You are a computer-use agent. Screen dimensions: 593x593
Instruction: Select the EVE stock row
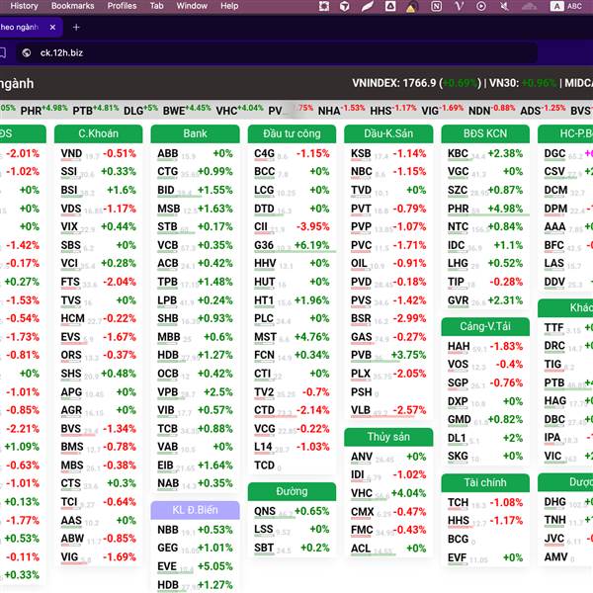pyautogui.click(x=195, y=566)
